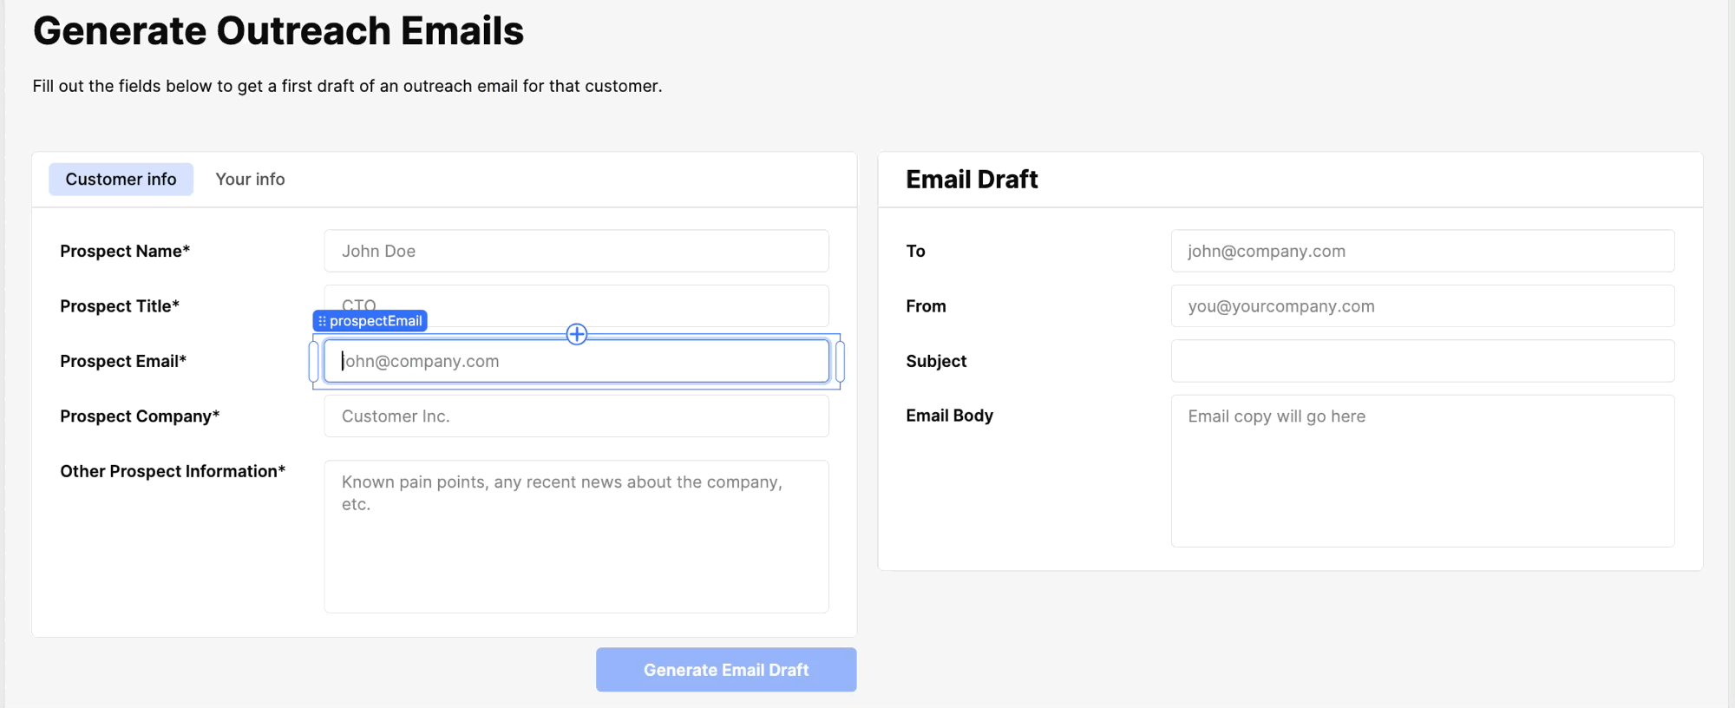Focus the Other Prospect Information text area

pos(576,536)
